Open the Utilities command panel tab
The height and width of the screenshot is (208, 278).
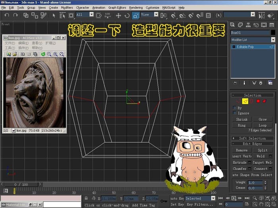point(272,25)
